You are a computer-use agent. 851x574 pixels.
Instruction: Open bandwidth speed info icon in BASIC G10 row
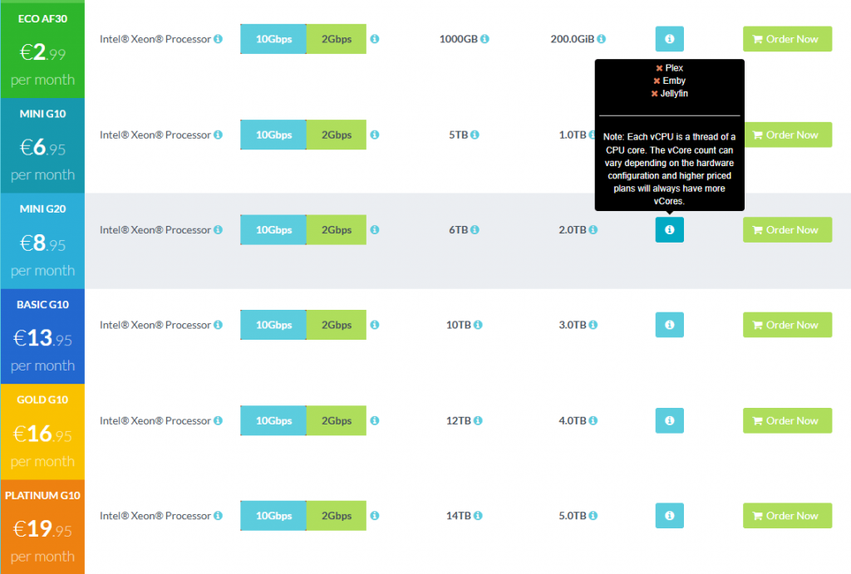click(375, 325)
